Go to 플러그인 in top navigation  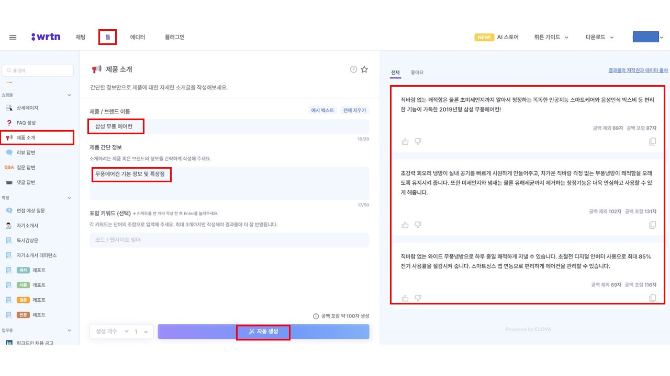click(174, 37)
